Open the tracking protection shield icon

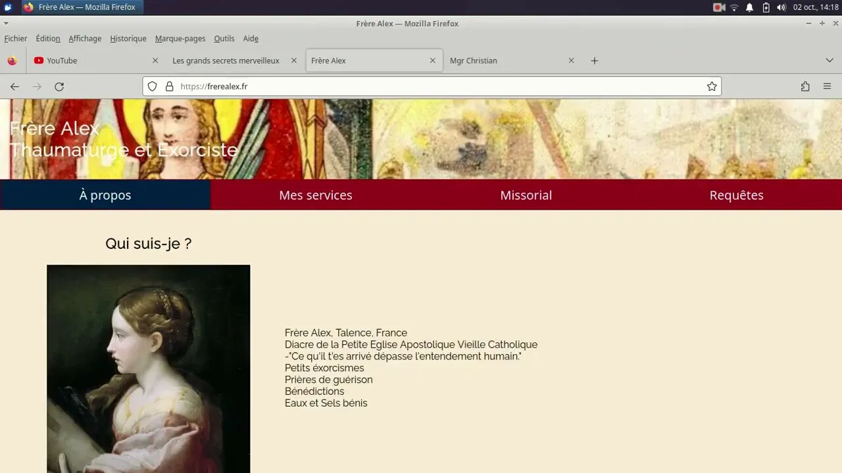pyautogui.click(x=152, y=86)
